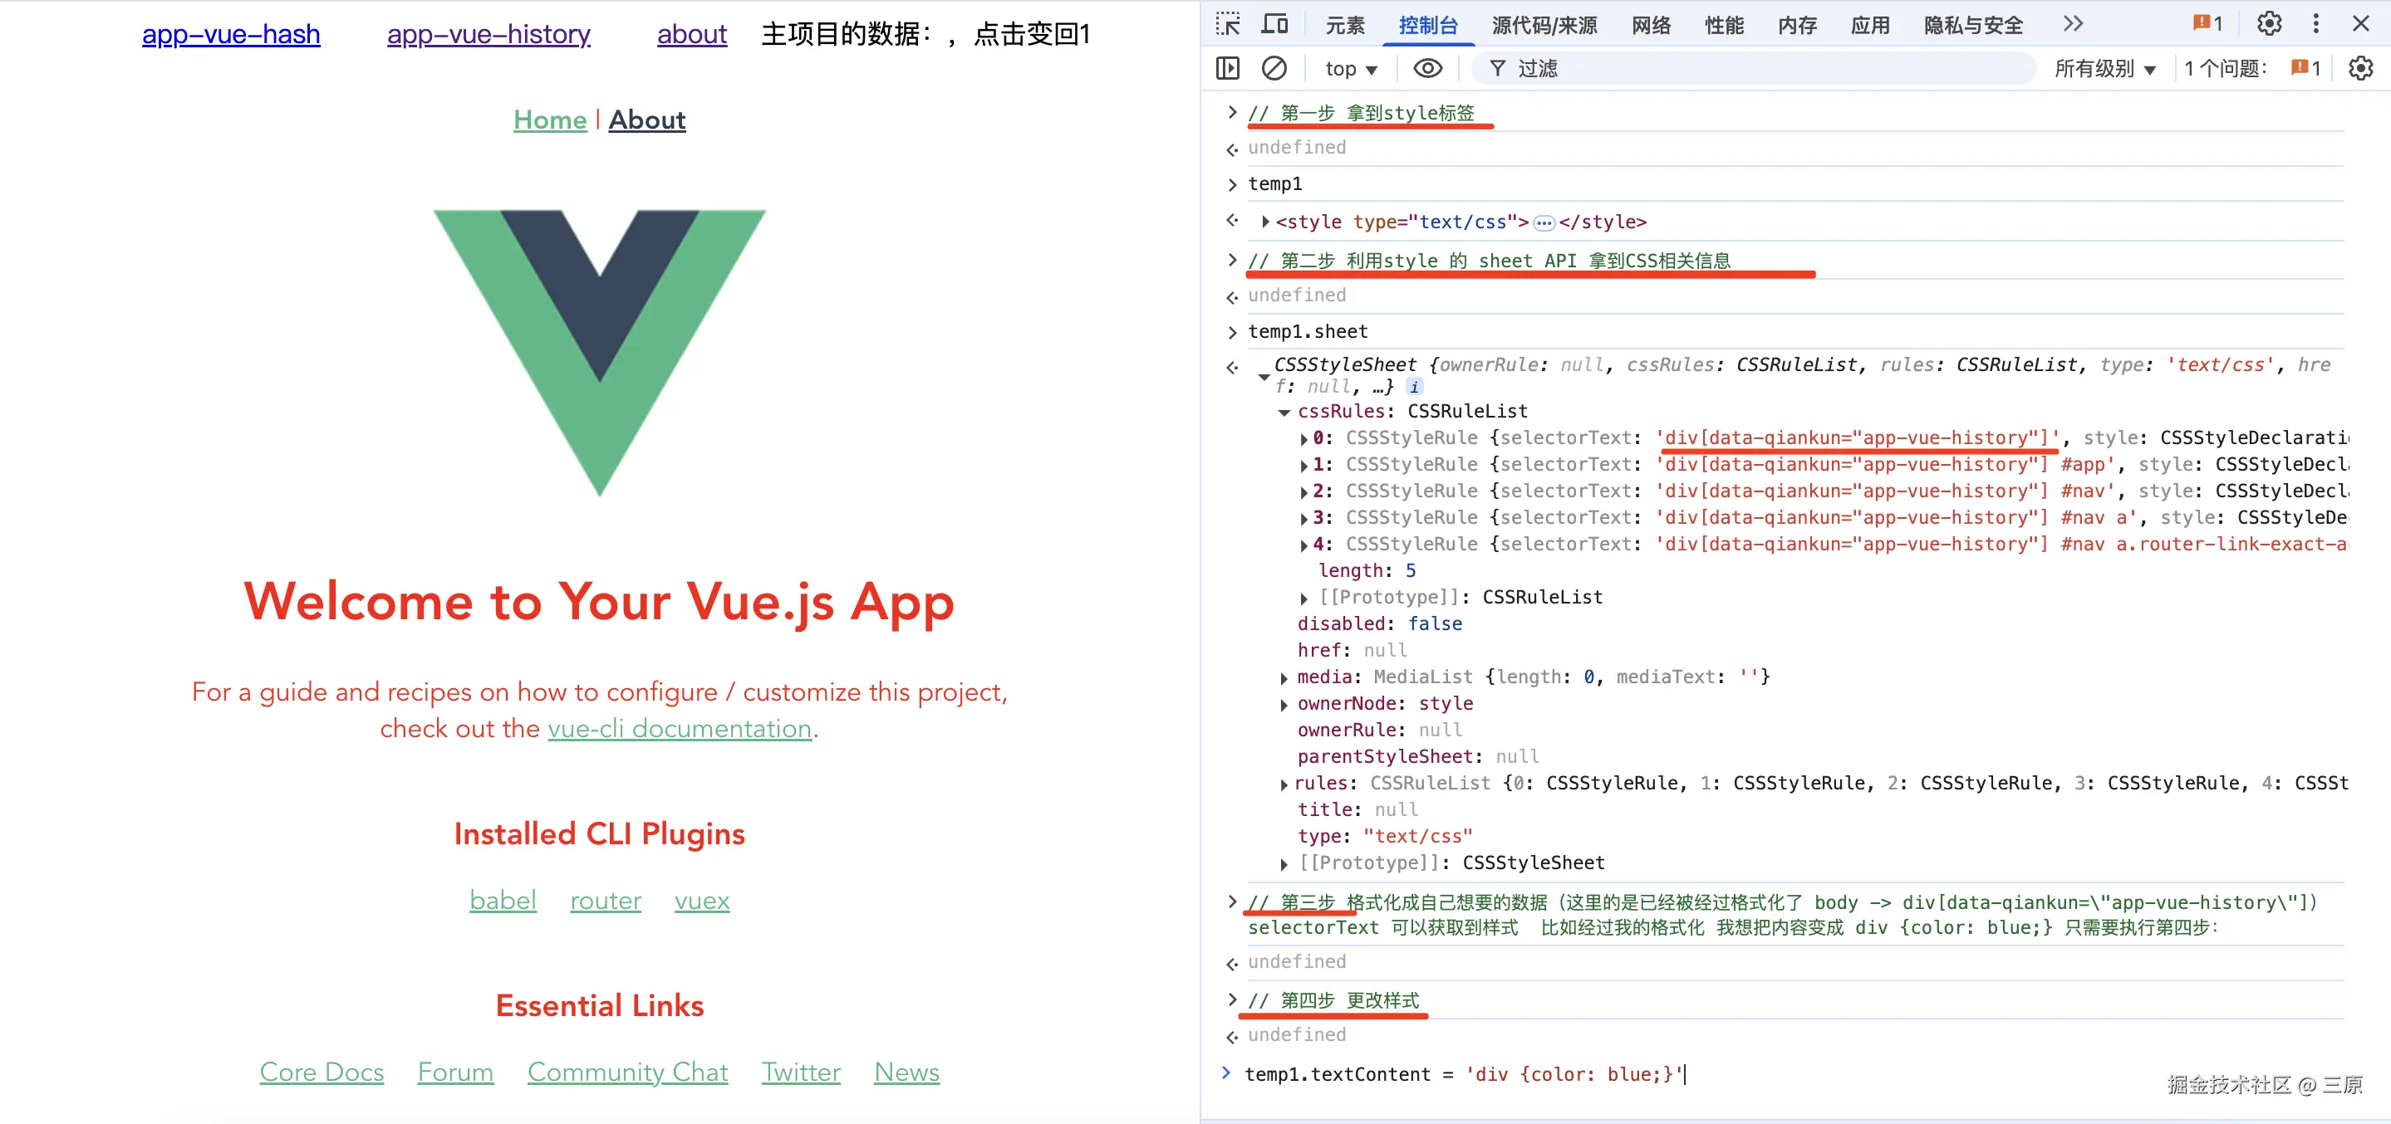Expand CSSStyleRule item 0 in cssRules
The width and height of the screenshot is (2391, 1124).
pos(1304,438)
